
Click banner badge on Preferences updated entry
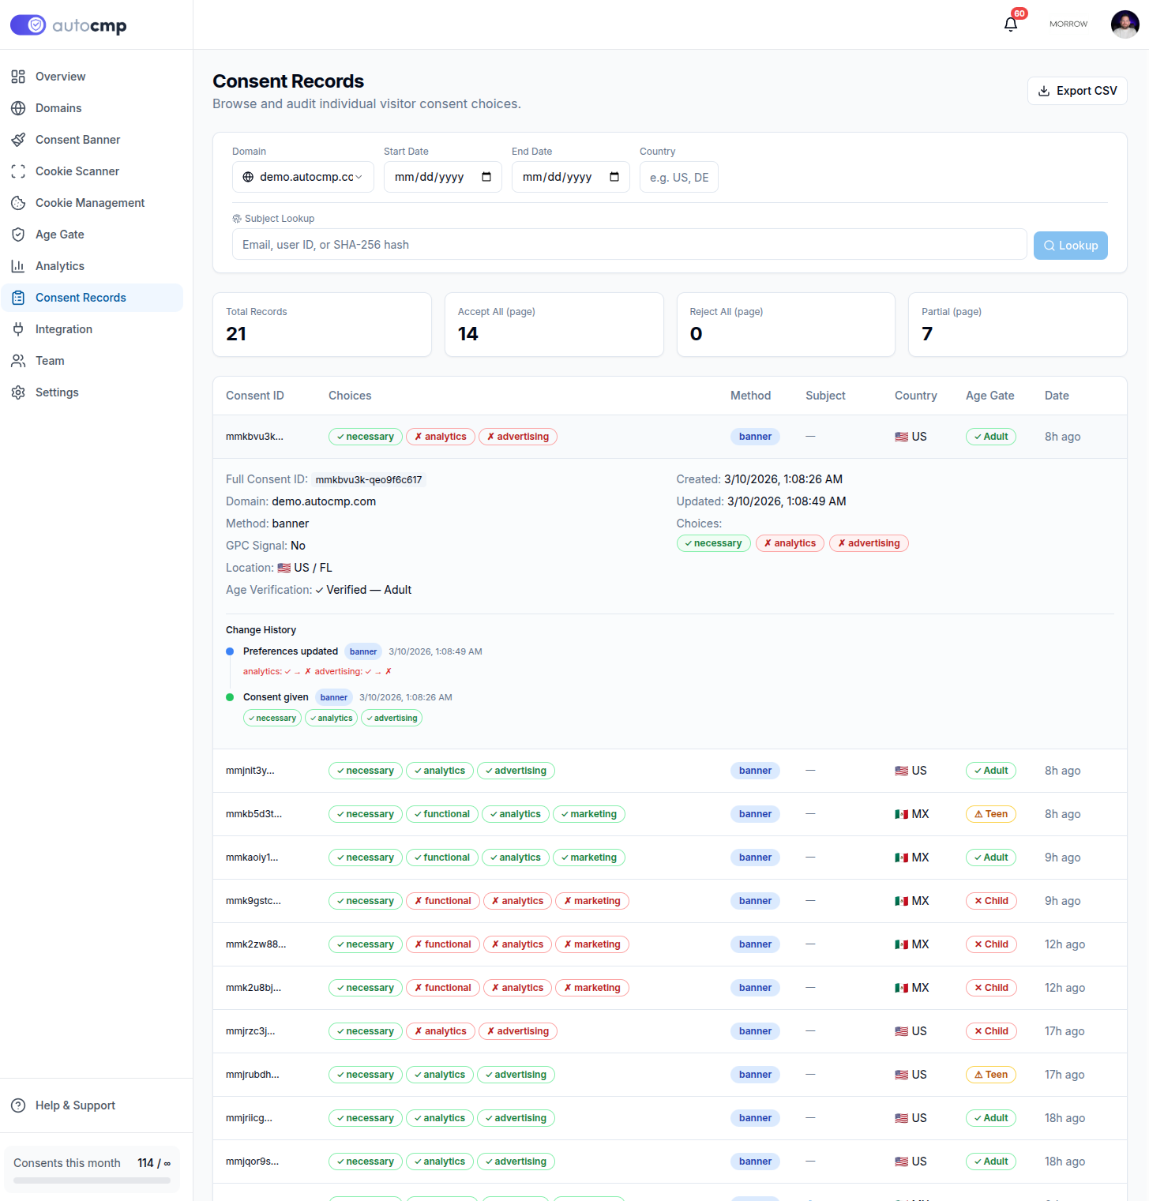pos(363,651)
